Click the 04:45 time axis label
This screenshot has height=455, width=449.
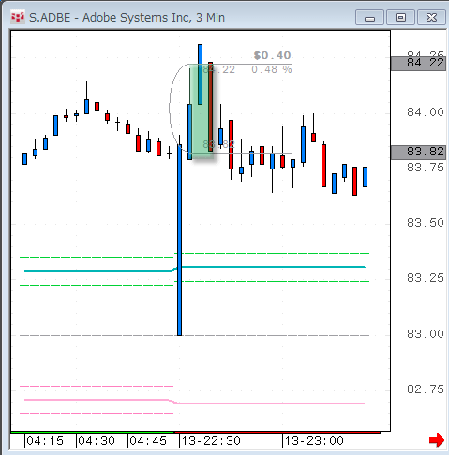tap(148, 441)
